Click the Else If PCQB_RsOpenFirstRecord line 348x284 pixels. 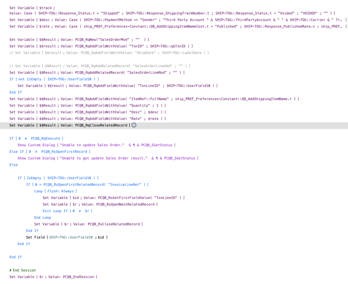[50, 151]
